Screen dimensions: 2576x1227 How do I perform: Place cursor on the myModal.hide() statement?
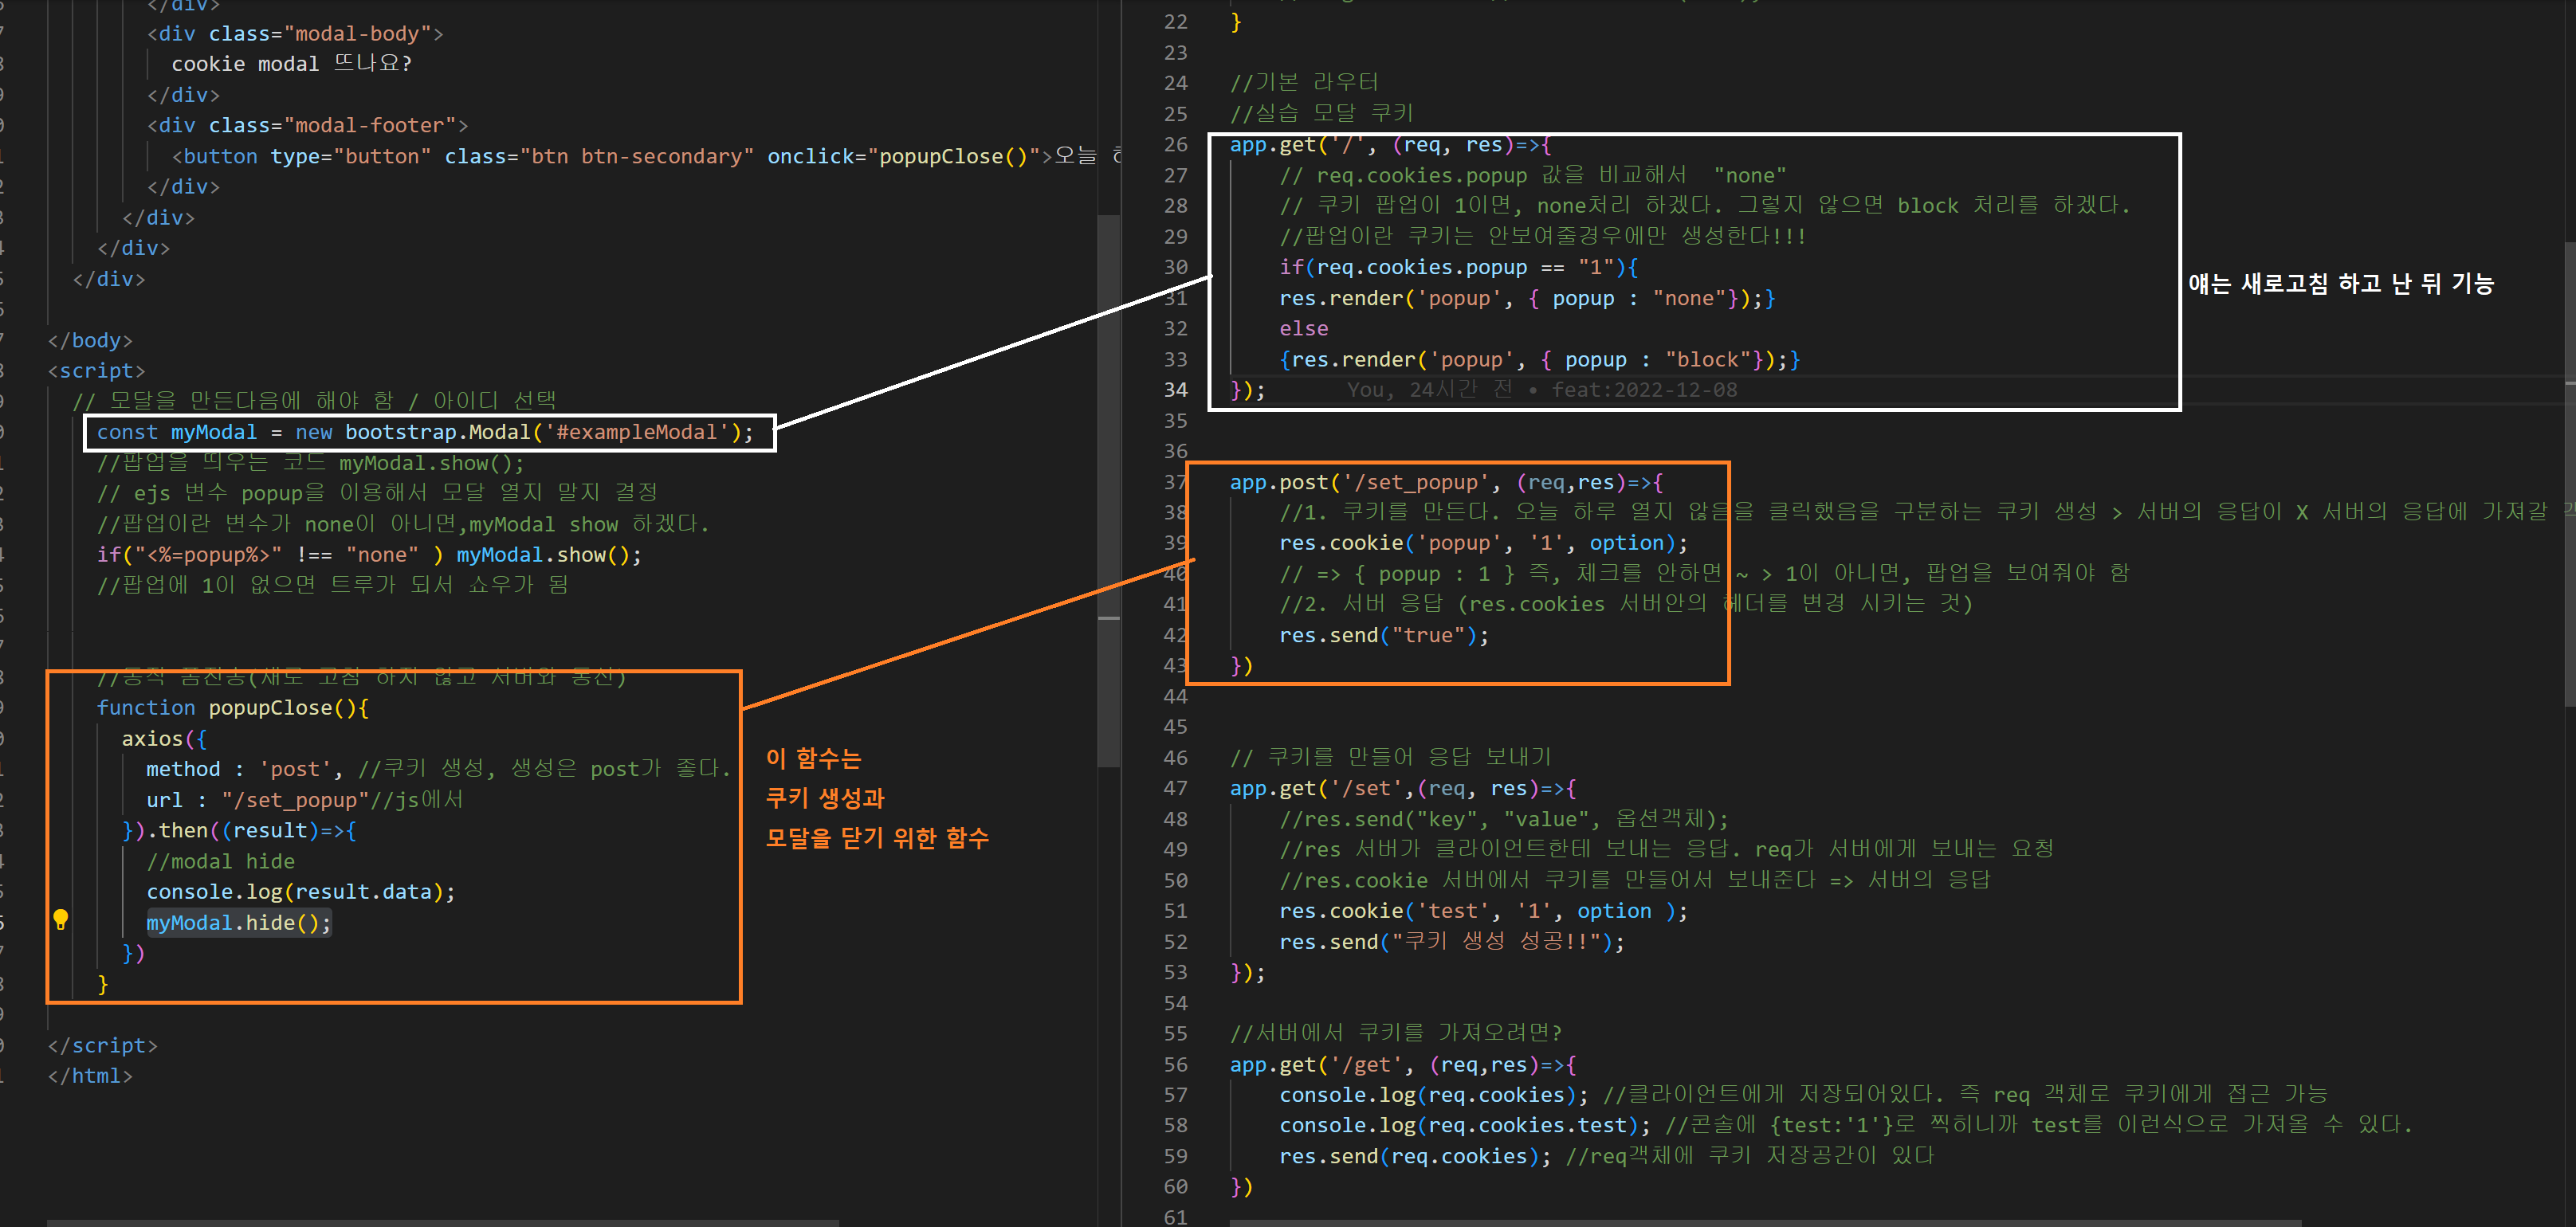click(x=238, y=922)
